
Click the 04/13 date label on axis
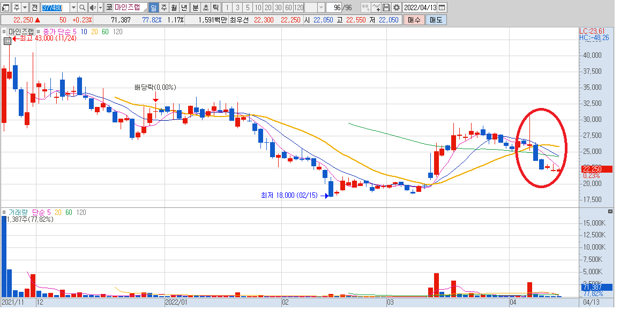click(592, 302)
